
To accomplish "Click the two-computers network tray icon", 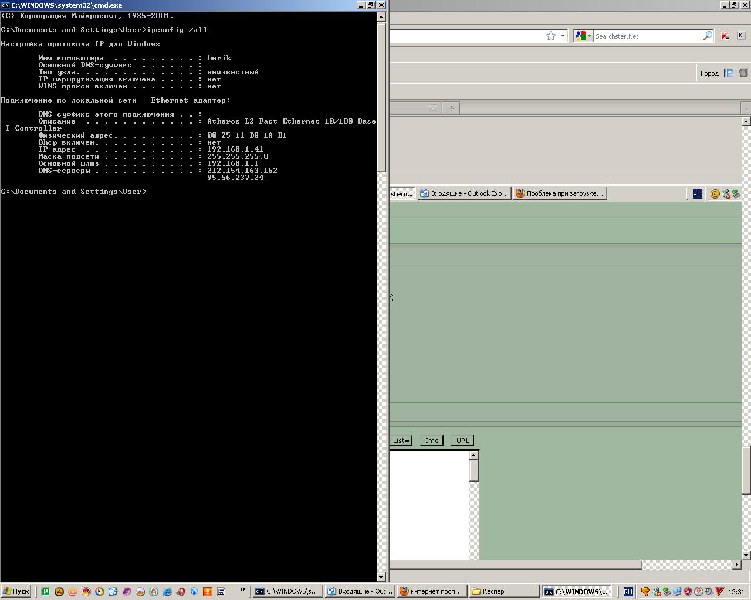I will tap(677, 592).
